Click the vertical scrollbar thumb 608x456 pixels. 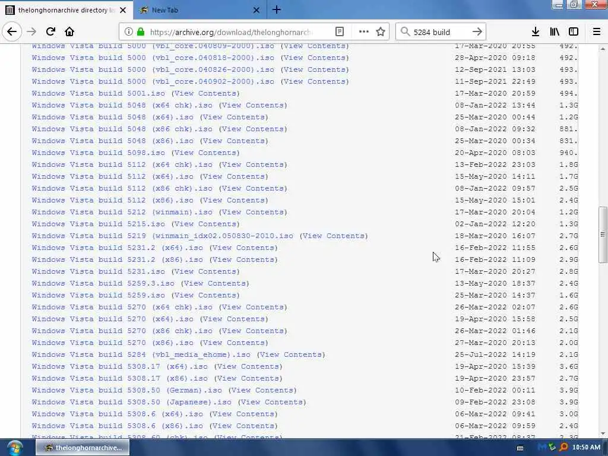[x=603, y=235]
